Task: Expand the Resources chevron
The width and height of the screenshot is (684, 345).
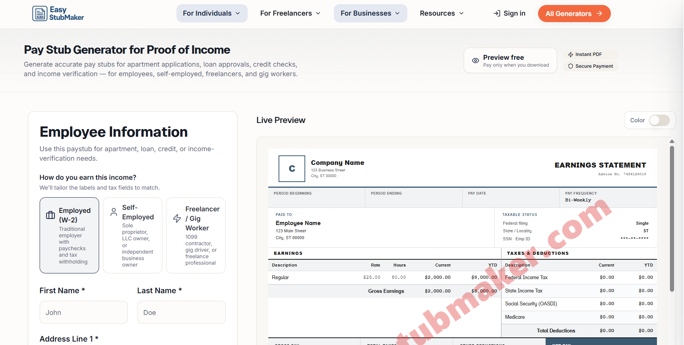Action: (461, 13)
